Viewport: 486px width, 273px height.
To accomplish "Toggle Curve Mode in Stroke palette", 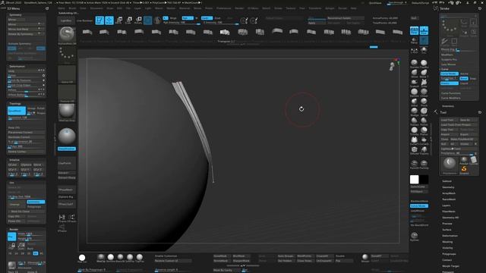I will 449,74.
